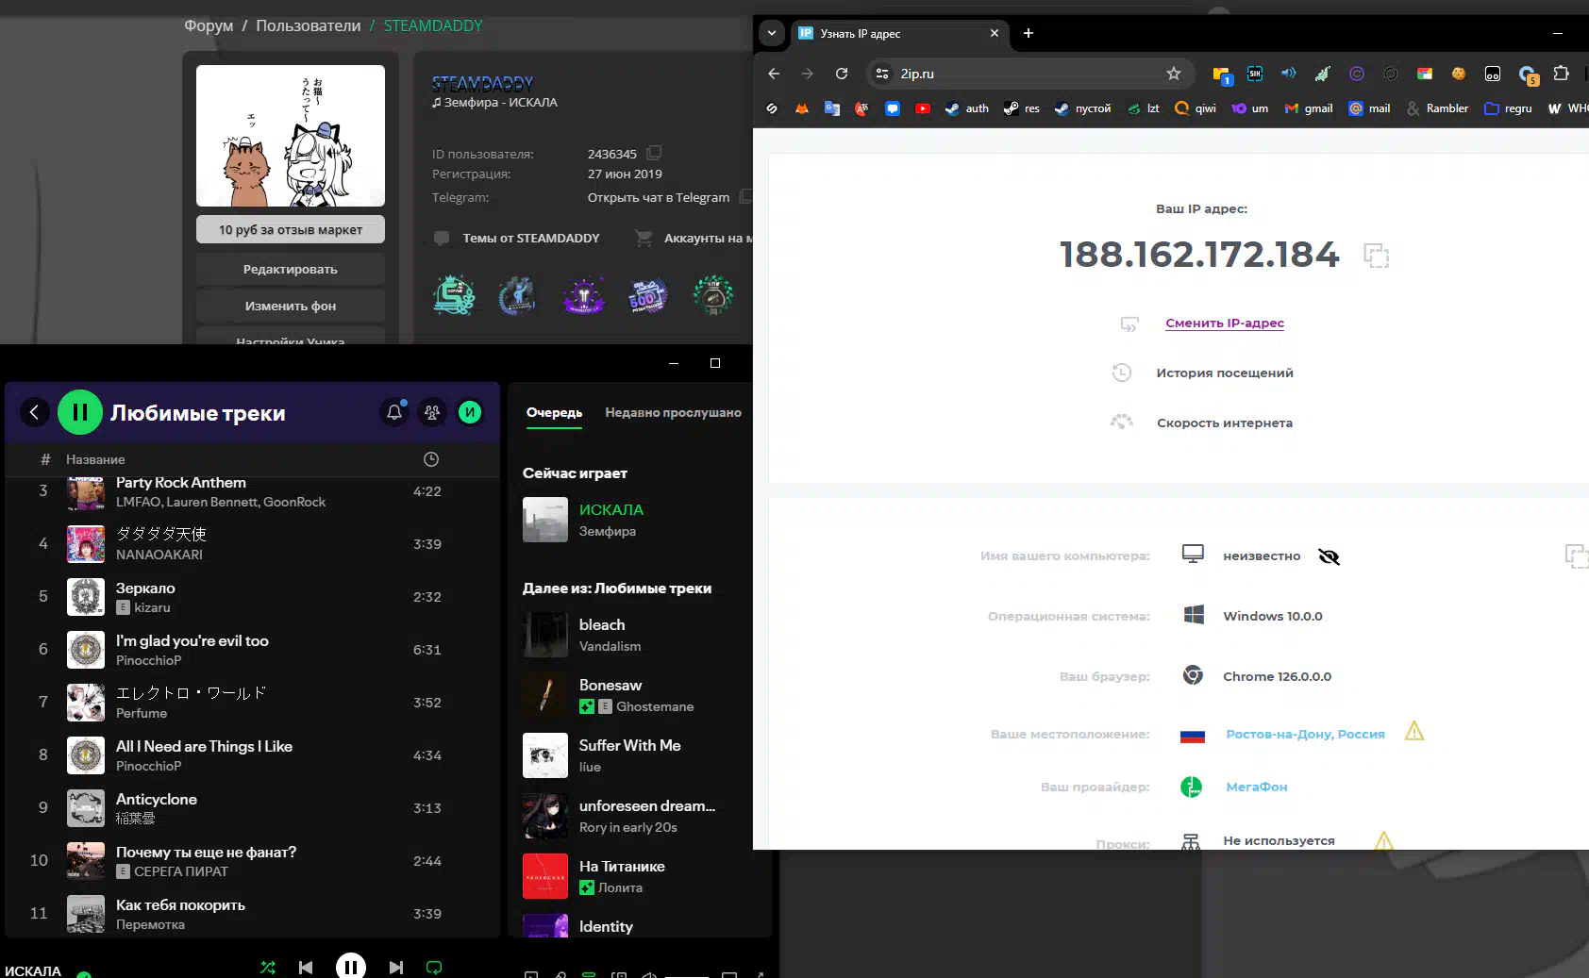The width and height of the screenshot is (1589, 978).
Task: Go back in Chrome browser
Action: 774,74
